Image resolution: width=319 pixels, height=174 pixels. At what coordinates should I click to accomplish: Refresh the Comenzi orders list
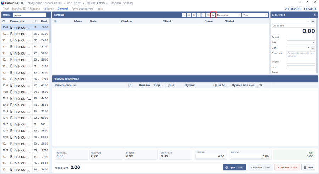tap(213, 15)
